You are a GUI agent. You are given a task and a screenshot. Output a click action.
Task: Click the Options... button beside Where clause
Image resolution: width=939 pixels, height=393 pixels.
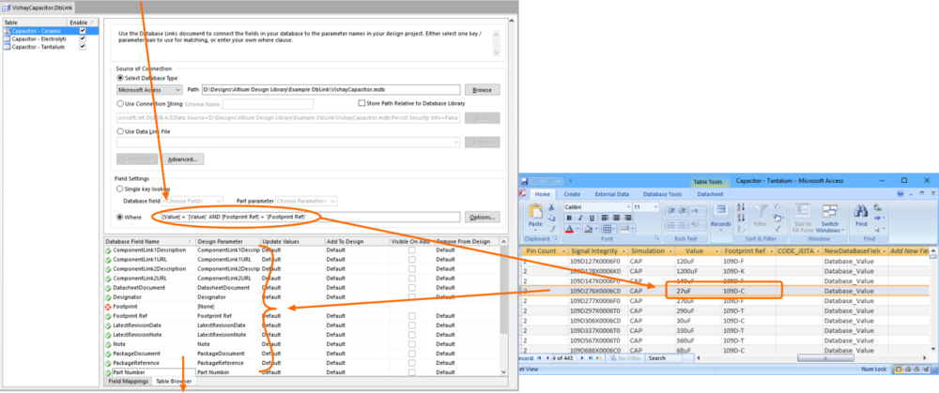482,218
